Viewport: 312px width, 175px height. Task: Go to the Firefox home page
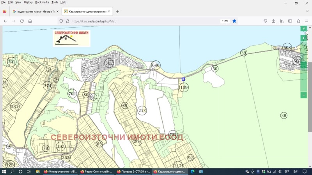30,21
